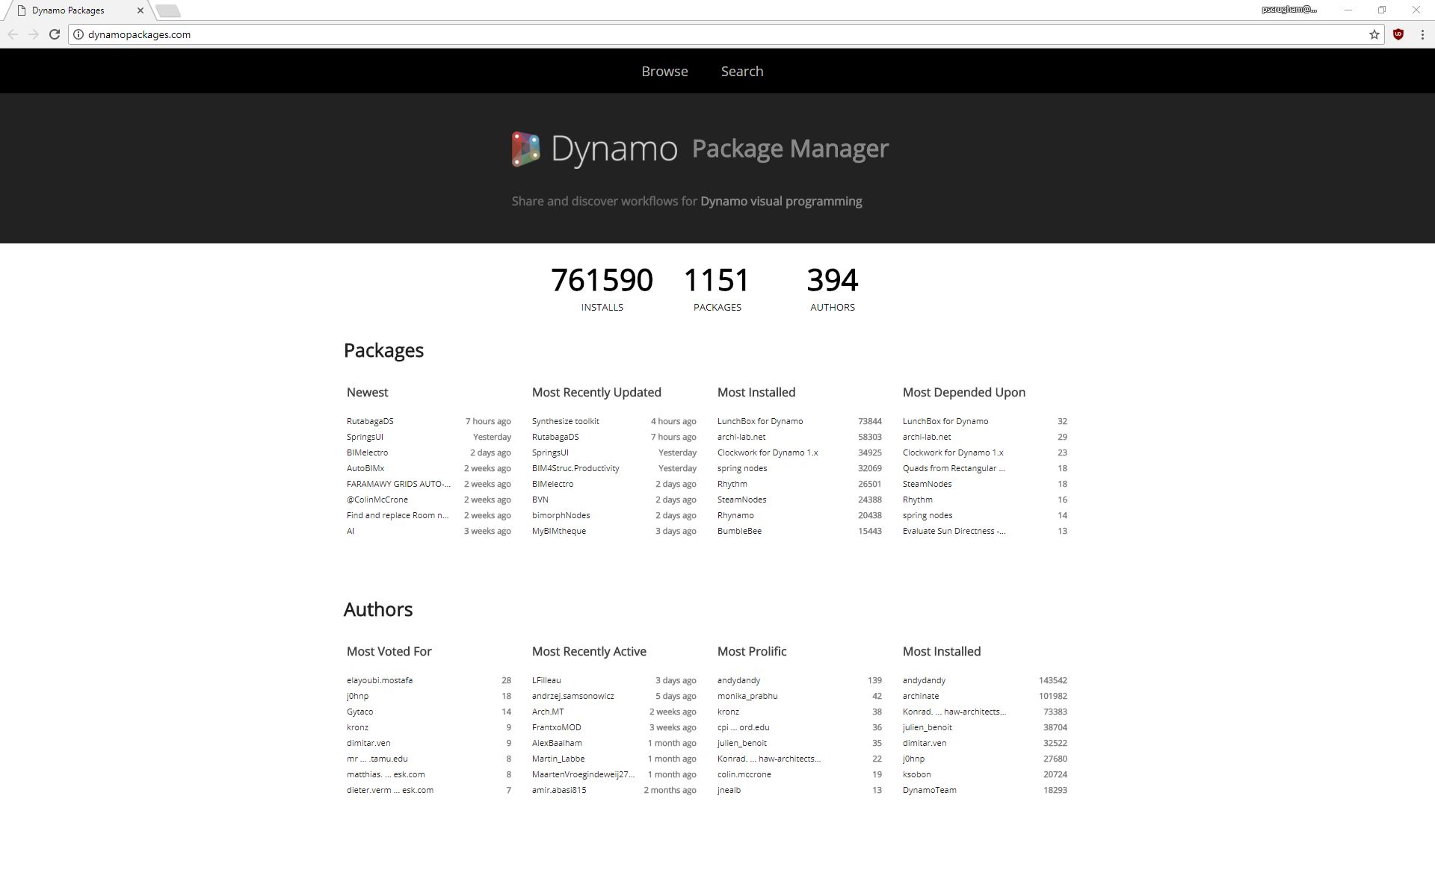Viewport: 1435px width, 896px height.
Task: Open a new tab
Action: pos(168,10)
